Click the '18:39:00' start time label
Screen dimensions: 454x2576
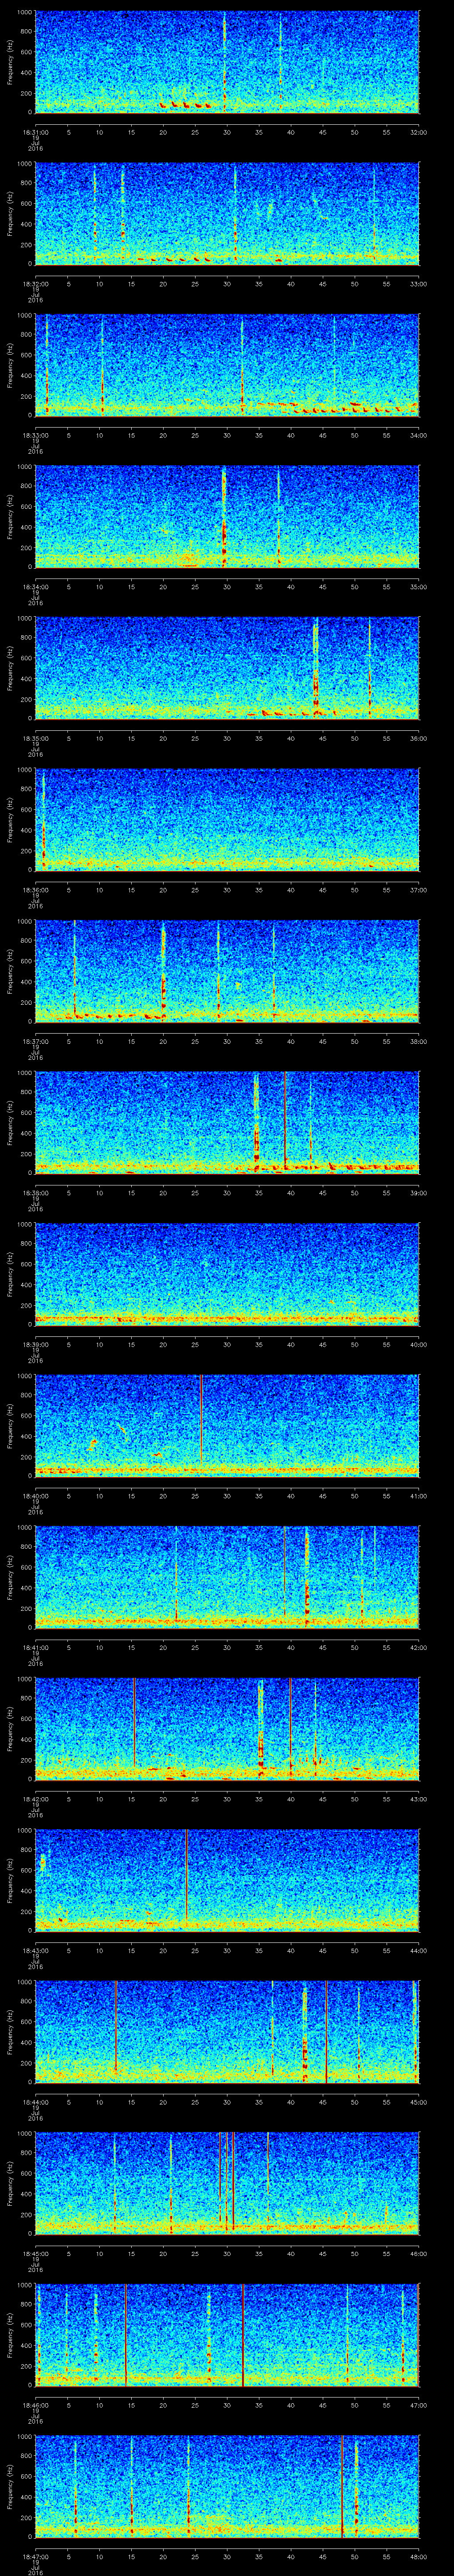pyautogui.click(x=35, y=1344)
